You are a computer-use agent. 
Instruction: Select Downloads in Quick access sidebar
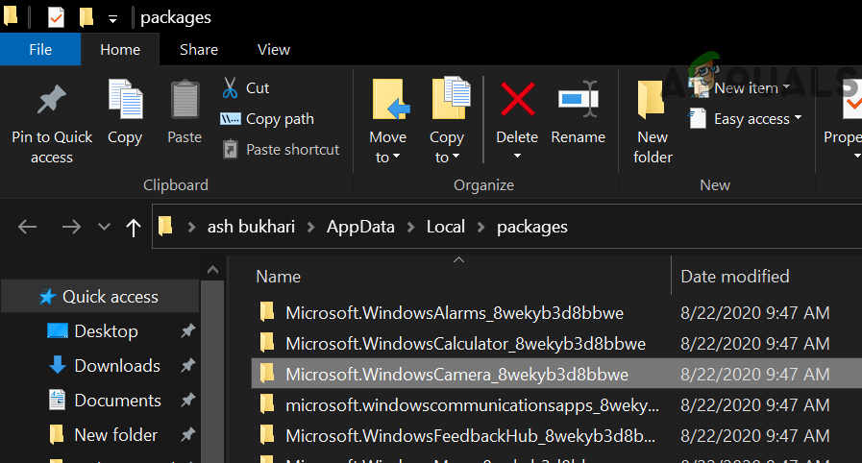[x=116, y=366]
